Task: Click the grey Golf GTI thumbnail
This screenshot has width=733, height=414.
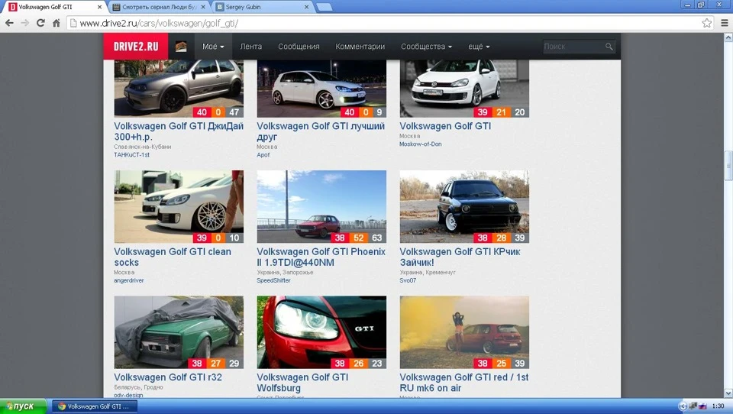Action: (179, 89)
